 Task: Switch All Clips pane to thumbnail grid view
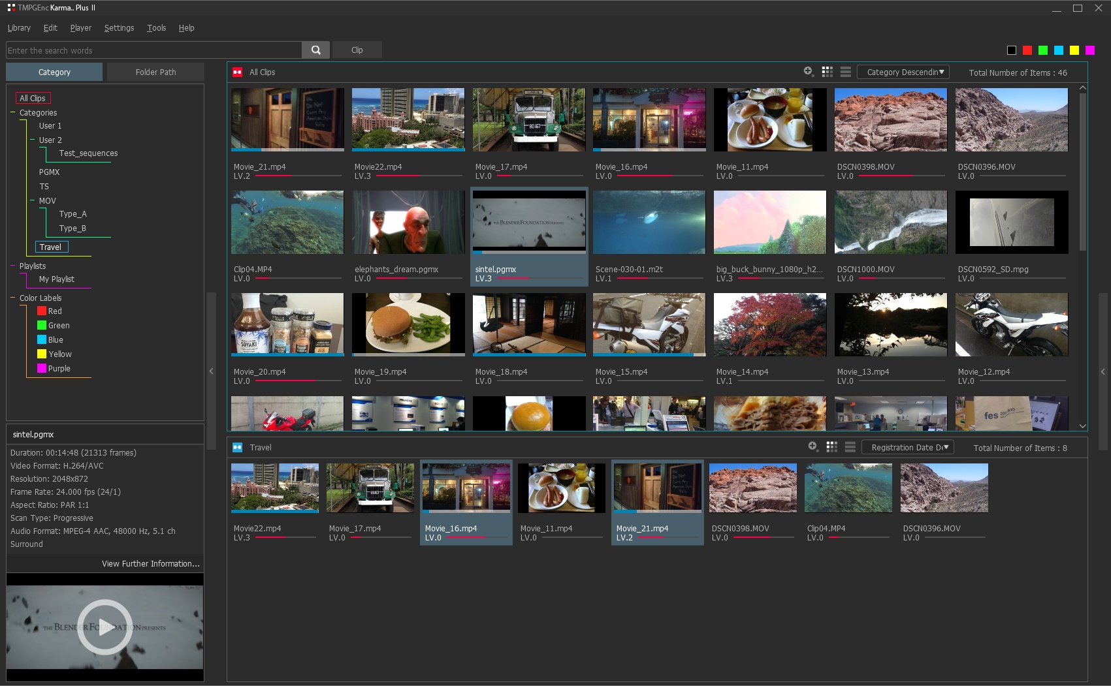coord(827,72)
